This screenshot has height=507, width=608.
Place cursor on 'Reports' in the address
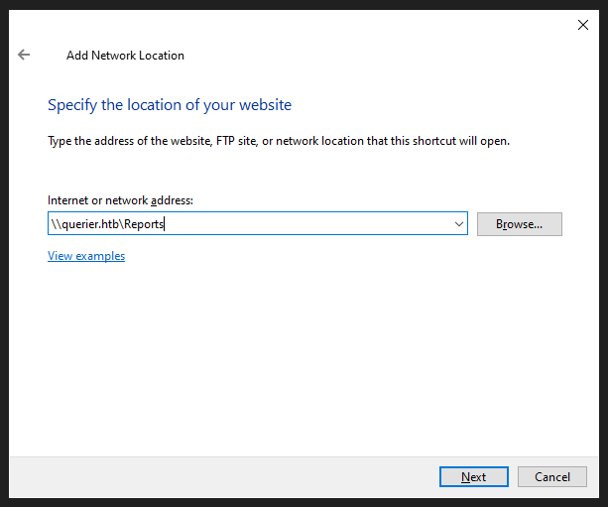pos(144,224)
